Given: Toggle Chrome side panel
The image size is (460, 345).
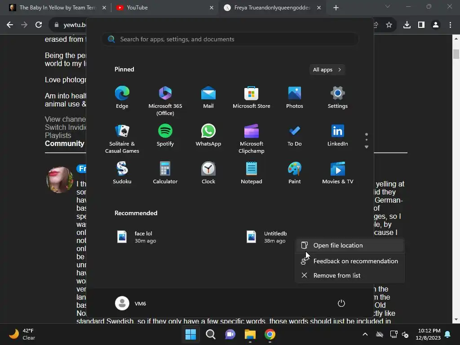Looking at the screenshot, I should click(421, 25).
